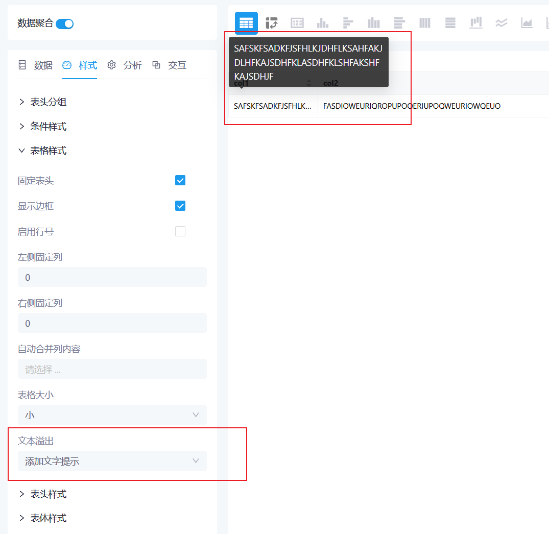Switch to the 数据 data tab

pos(43,65)
